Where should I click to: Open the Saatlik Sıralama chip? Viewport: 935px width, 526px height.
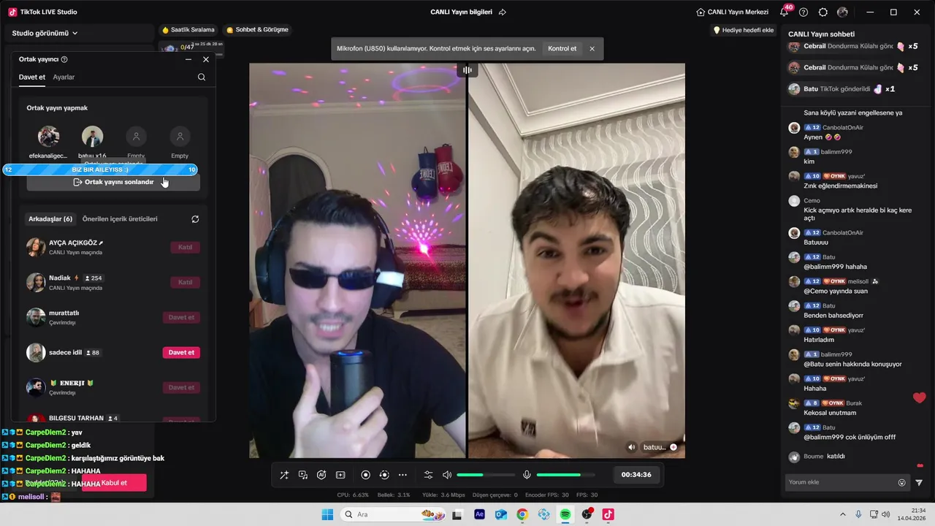point(188,30)
